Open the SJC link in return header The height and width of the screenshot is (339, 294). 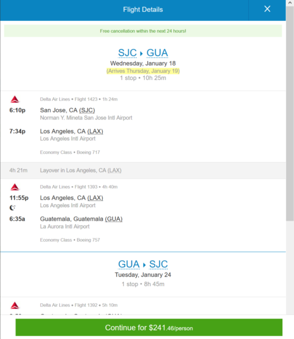coord(158,264)
